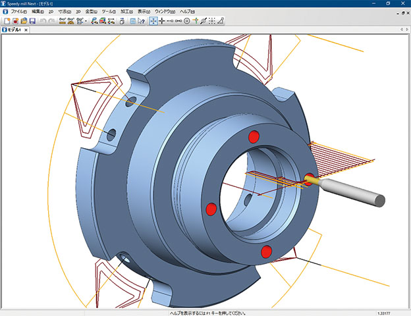Switch to the モデル1 document tab
Viewport: 411px width, 316px height.
[x=13, y=30]
